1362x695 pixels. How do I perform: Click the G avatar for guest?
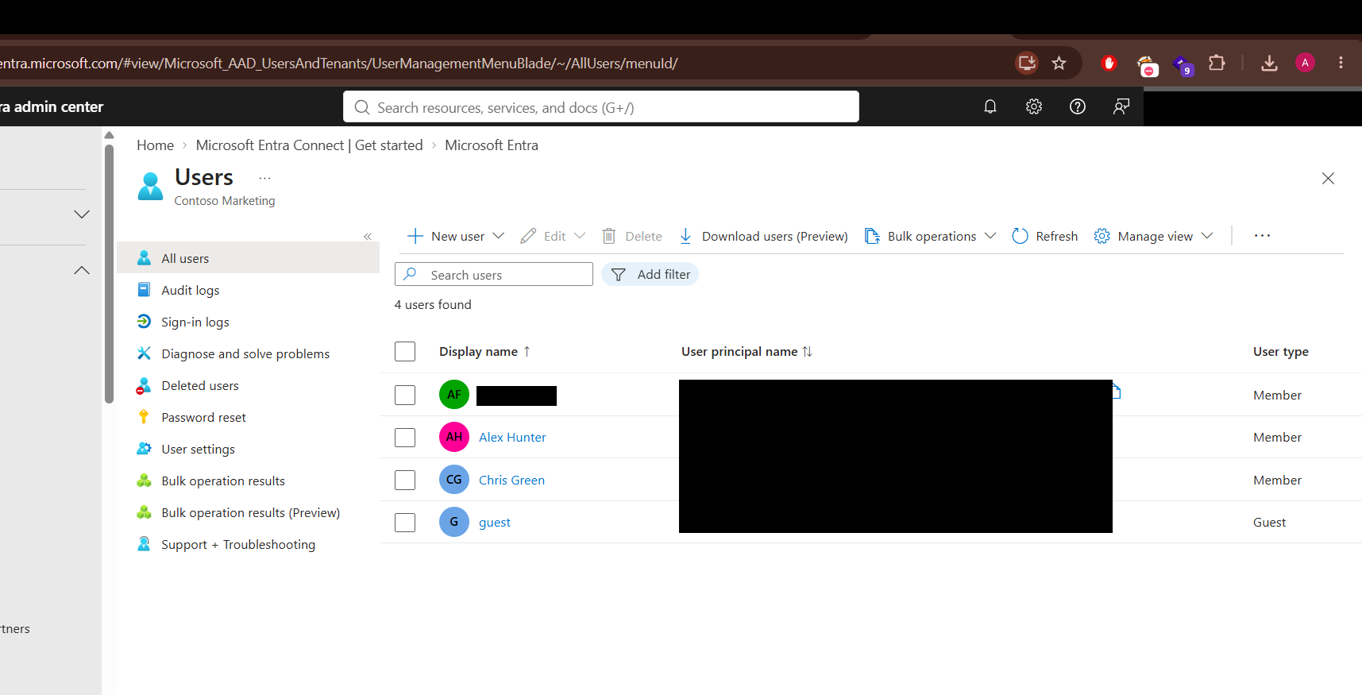coord(454,522)
